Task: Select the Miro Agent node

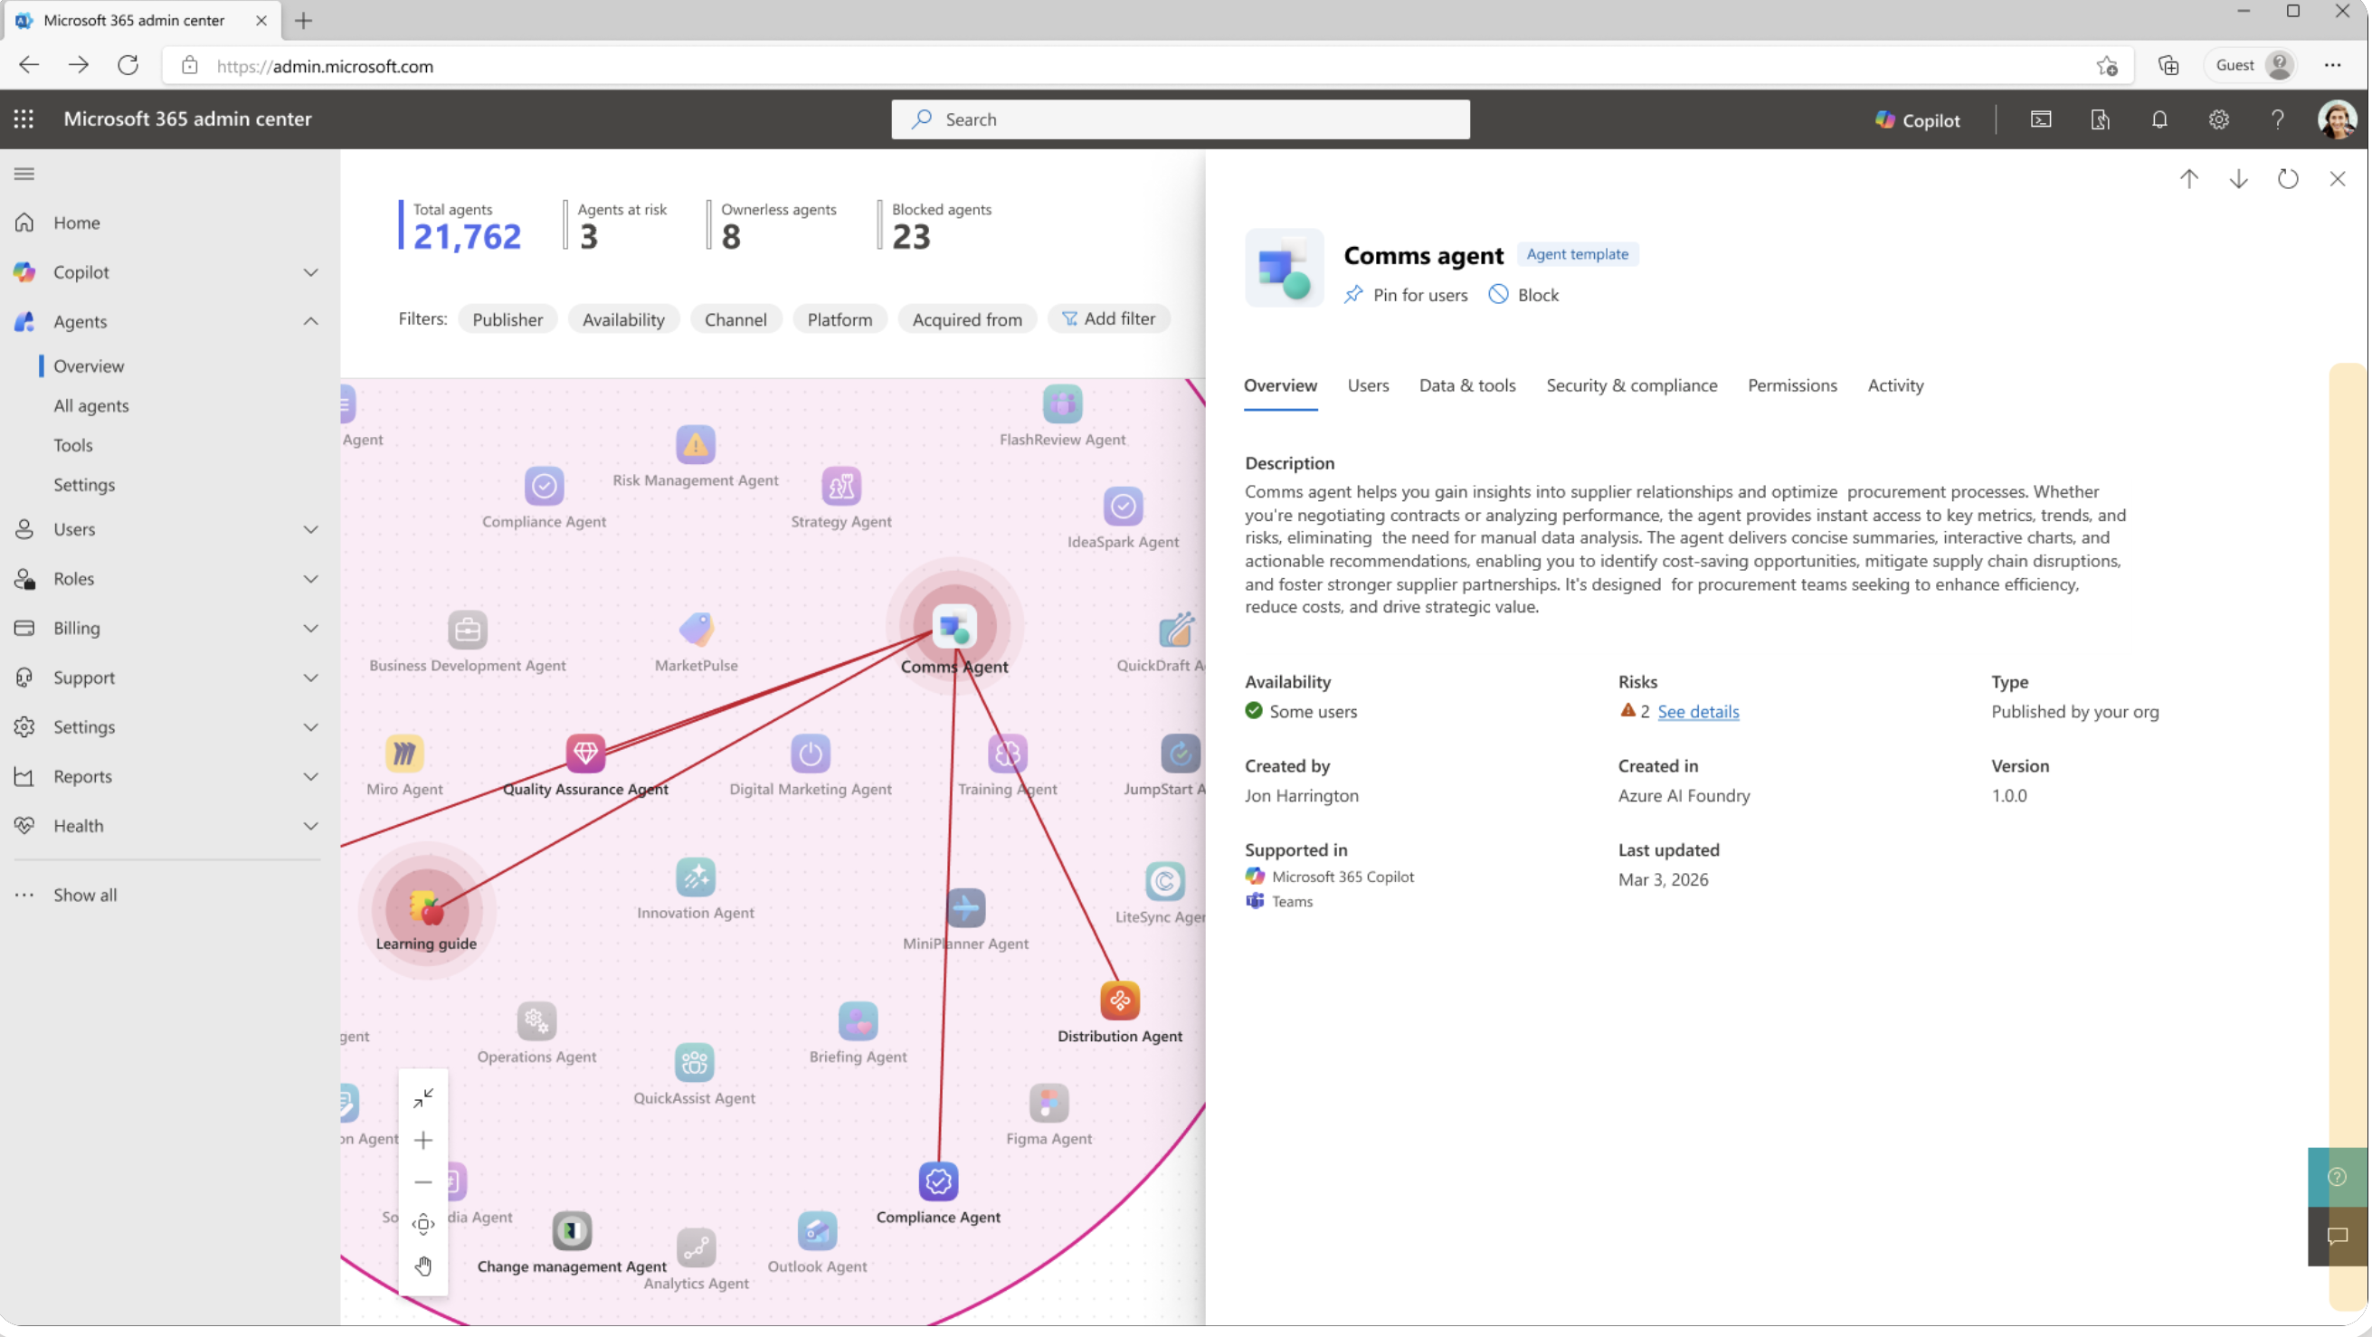Action: click(x=404, y=754)
